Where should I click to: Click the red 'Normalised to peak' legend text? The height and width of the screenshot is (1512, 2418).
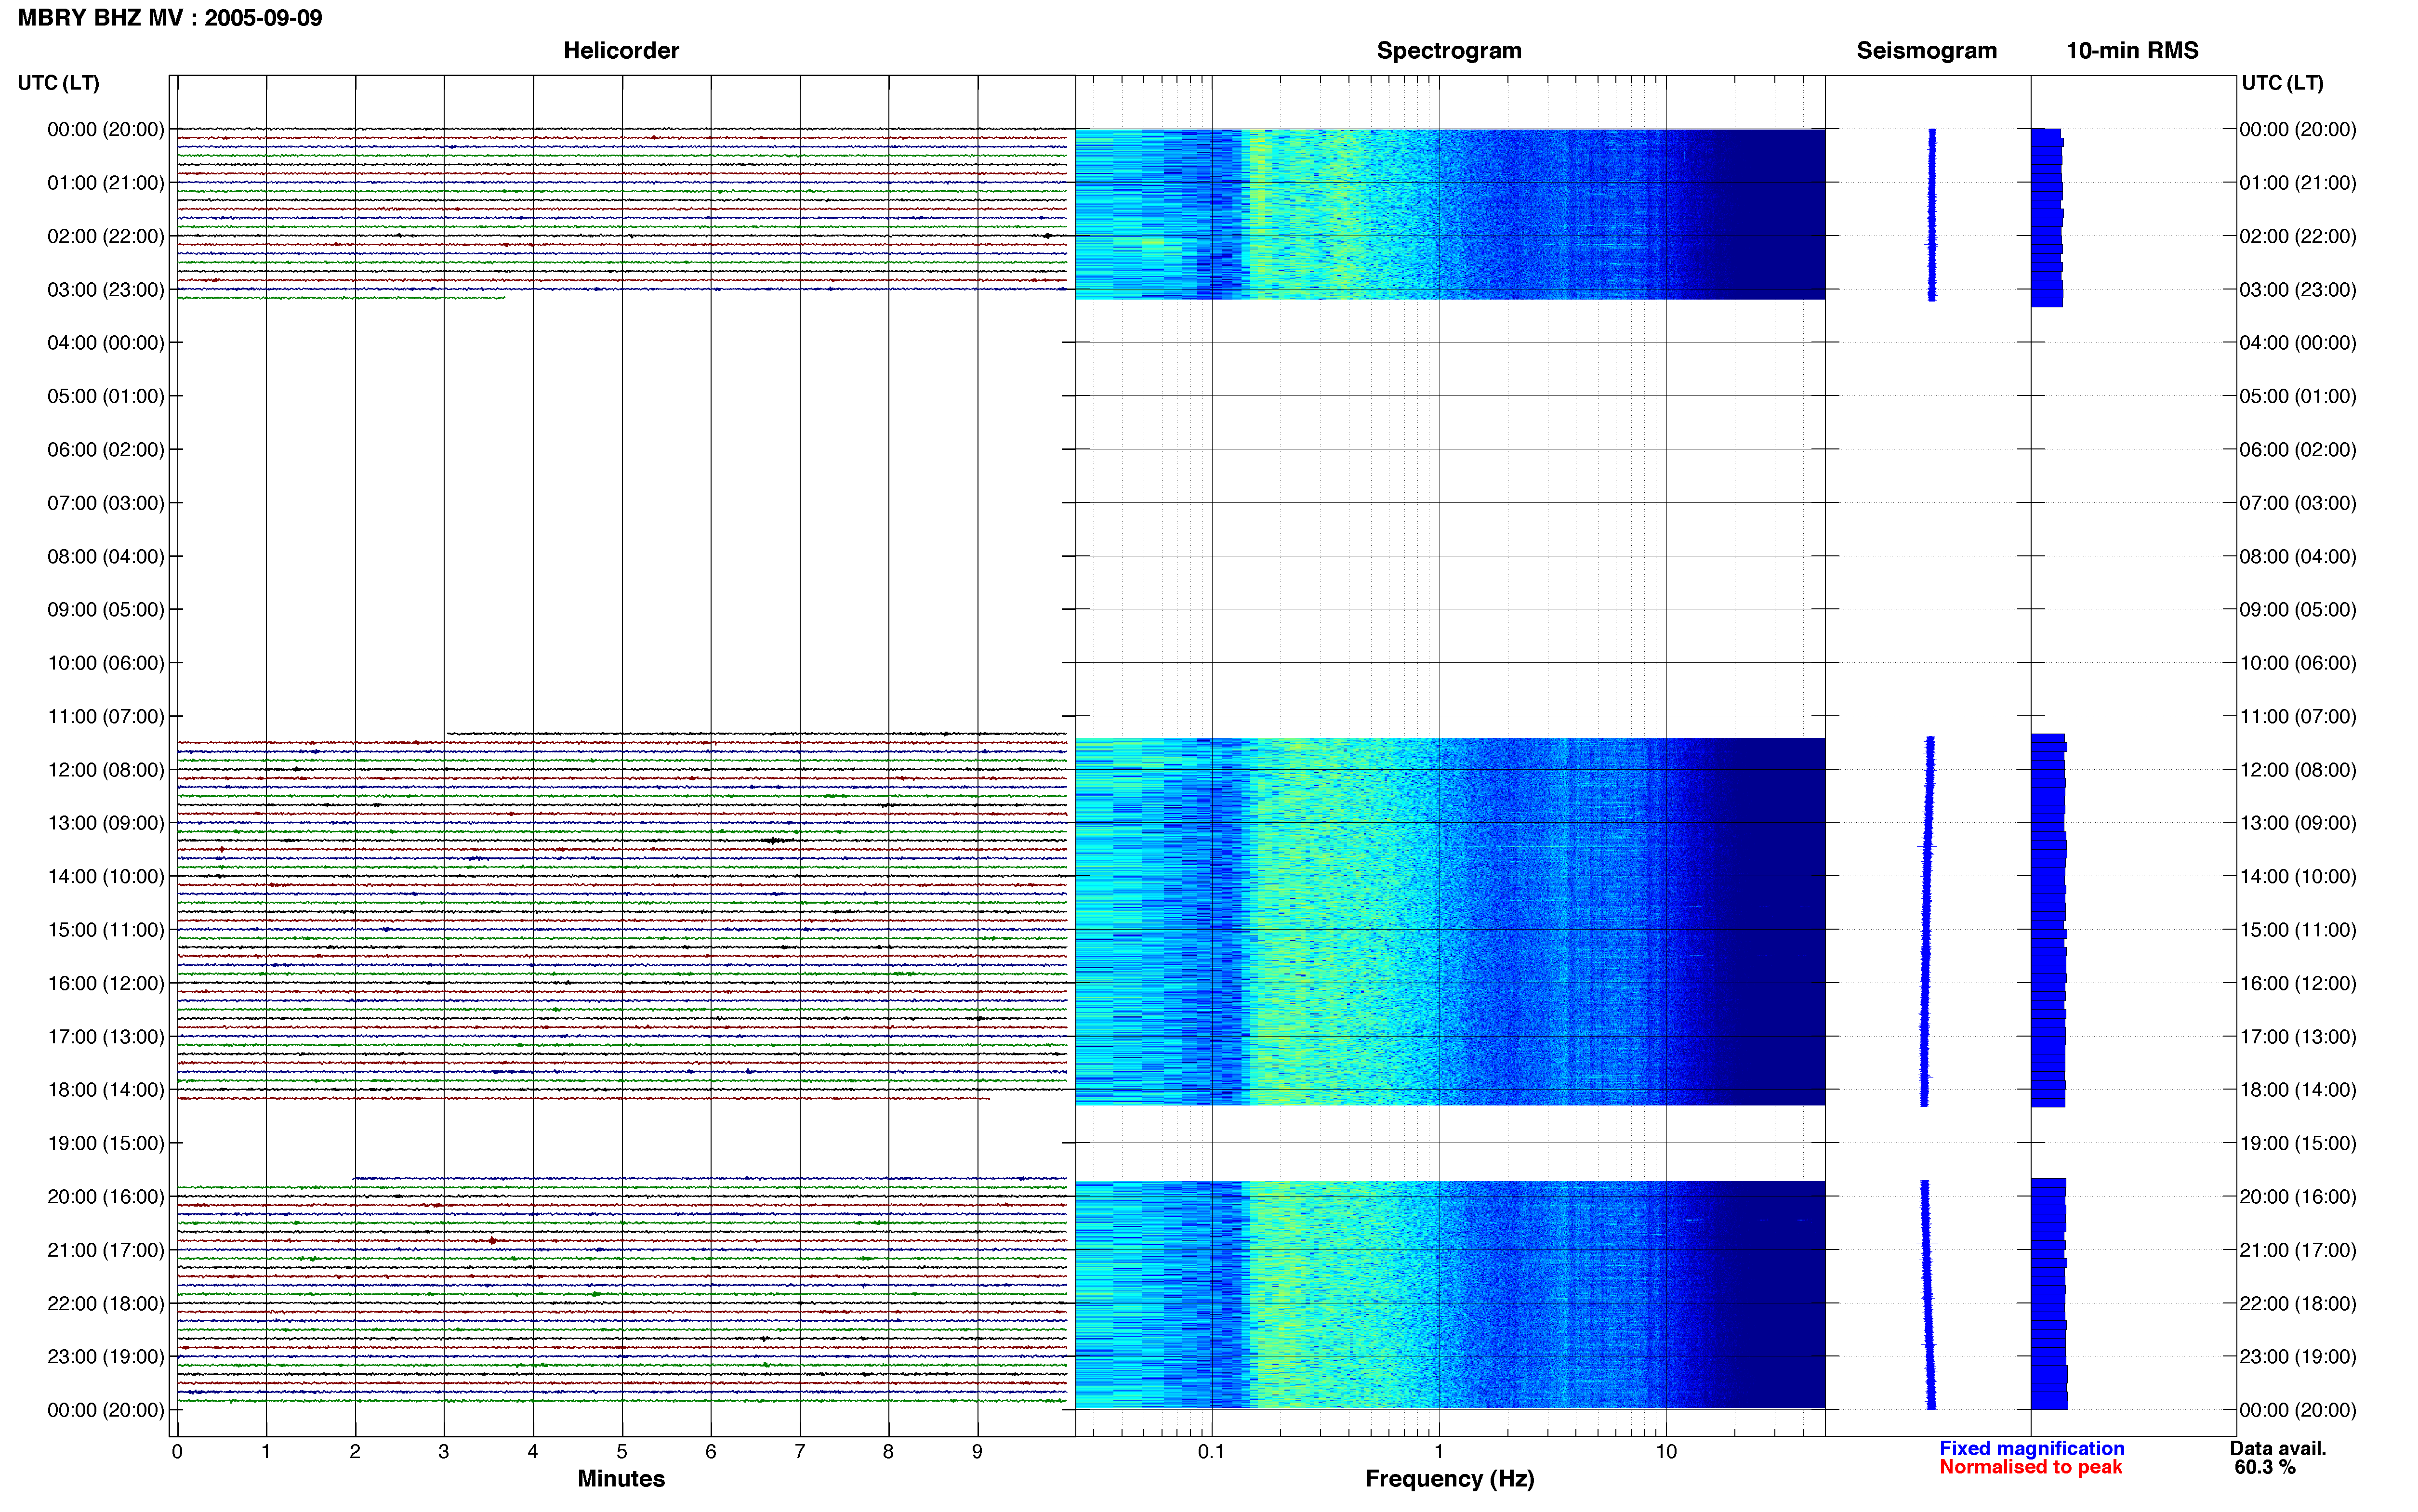(2030, 1468)
